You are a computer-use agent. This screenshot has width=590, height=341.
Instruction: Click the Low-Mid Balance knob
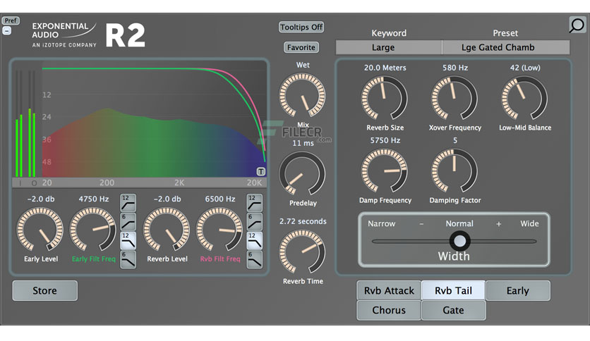point(524,99)
